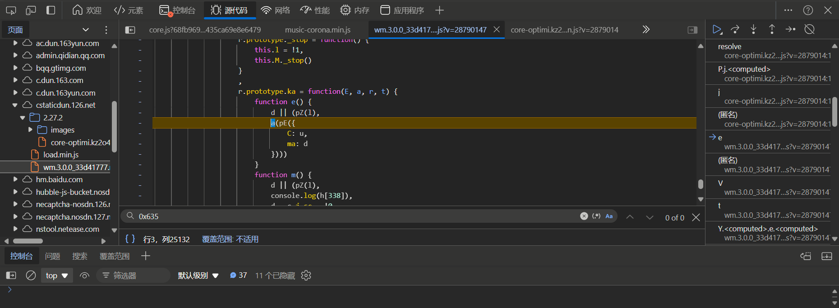The width and height of the screenshot is (839, 308).
Task: Open console settings gear icon
Action: [306, 276]
